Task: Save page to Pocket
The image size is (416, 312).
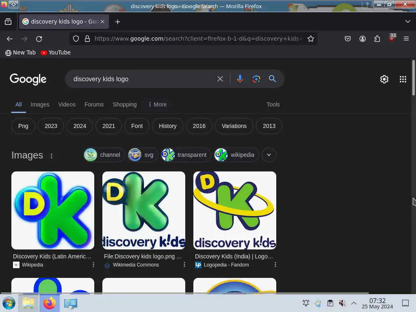Action: tap(348, 39)
